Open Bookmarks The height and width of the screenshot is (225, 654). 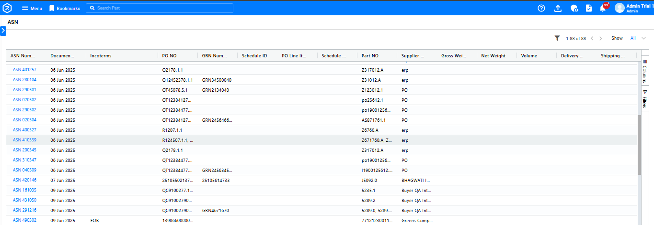click(x=65, y=8)
